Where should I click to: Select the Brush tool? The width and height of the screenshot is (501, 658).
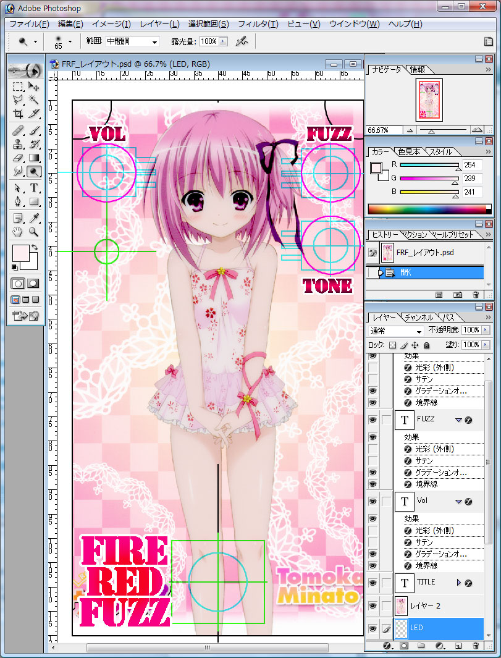[33, 131]
